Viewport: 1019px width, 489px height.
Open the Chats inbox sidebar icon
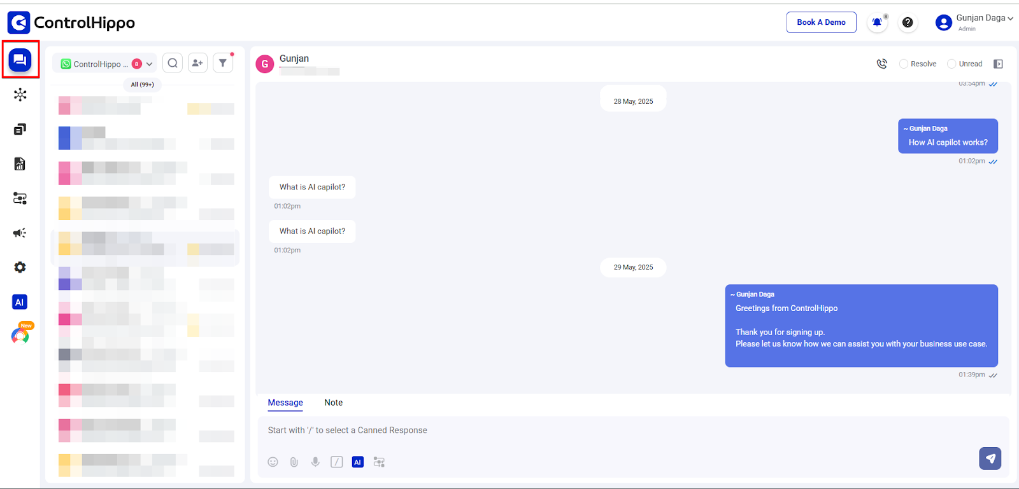click(20, 60)
